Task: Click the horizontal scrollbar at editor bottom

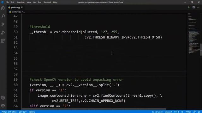Action: pos(94,109)
